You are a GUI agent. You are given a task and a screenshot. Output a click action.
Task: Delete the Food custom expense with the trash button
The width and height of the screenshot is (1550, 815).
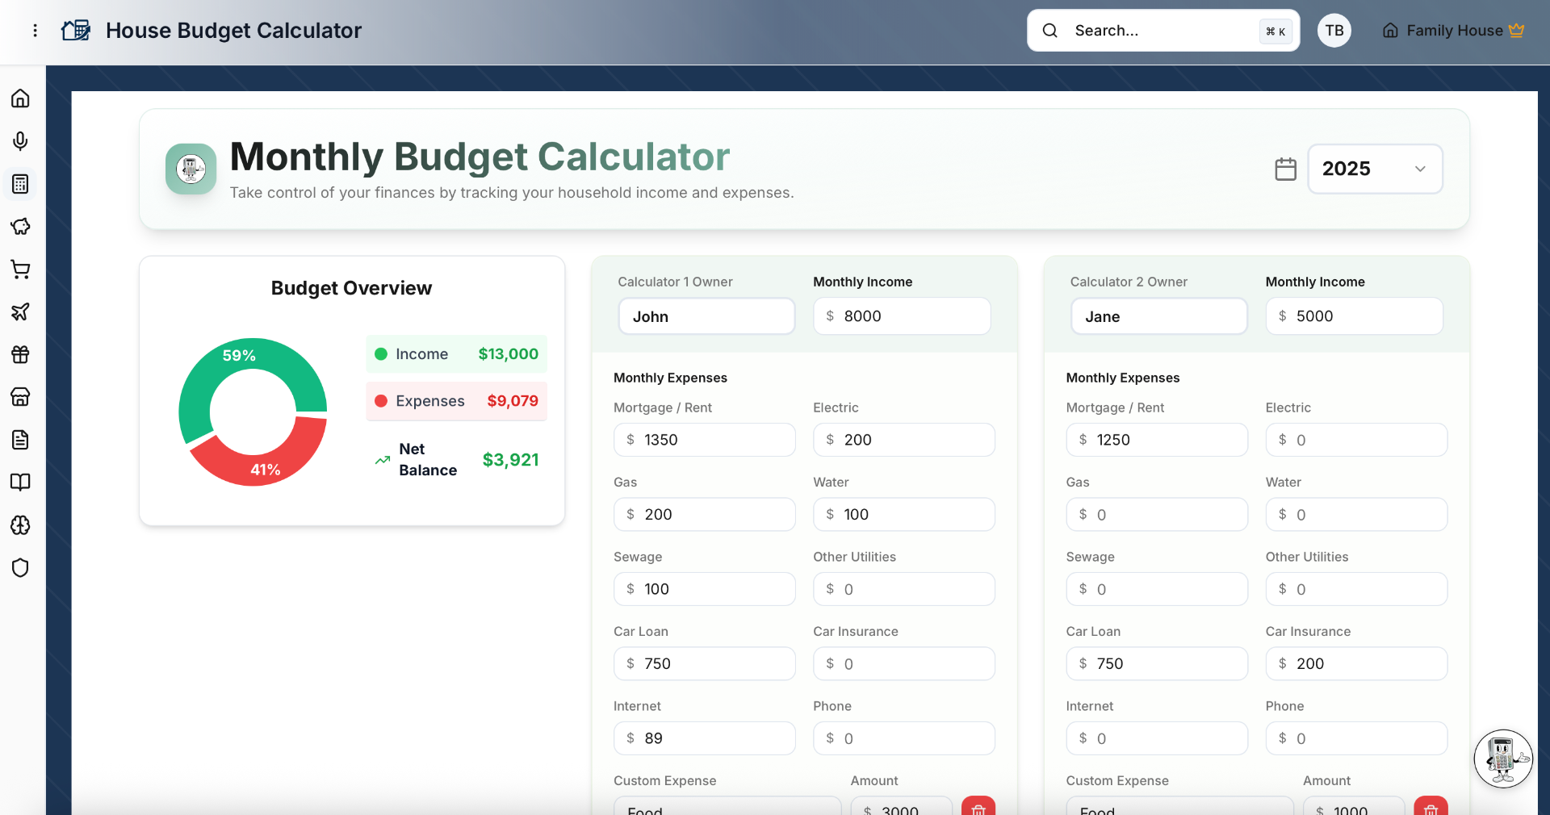pyautogui.click(x=978, y=809)
